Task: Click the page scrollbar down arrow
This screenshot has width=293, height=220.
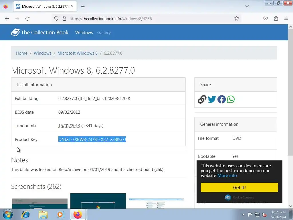Action: click(x=290, y=206)
